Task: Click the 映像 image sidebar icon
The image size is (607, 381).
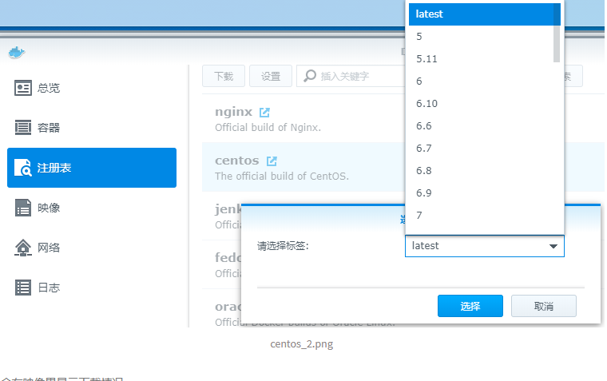Action: click(x=23, y=208)
